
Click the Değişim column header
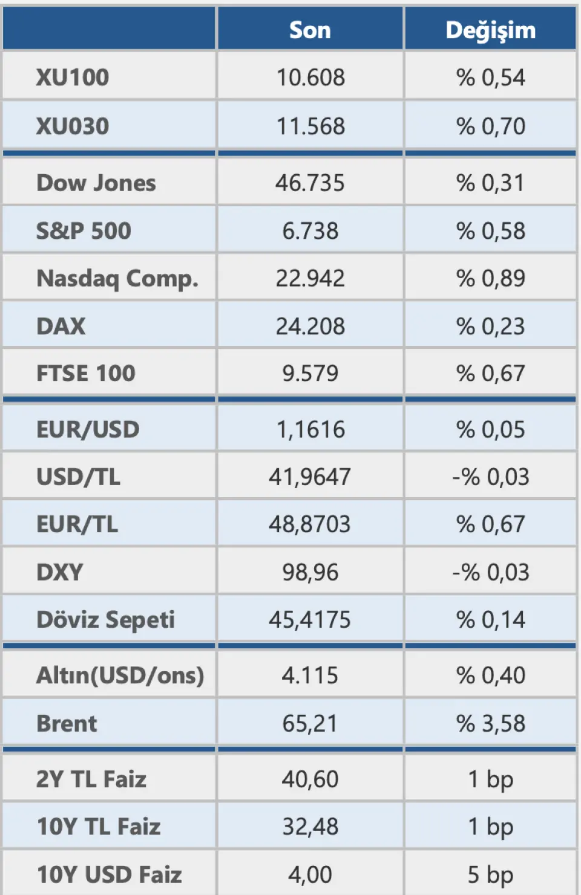(x=490, y=30)
